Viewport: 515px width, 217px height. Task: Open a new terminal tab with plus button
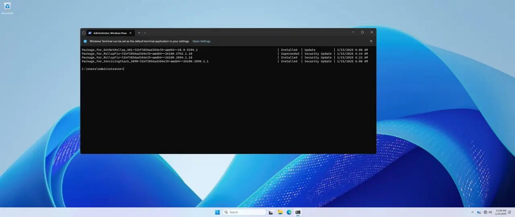[139, 33]
